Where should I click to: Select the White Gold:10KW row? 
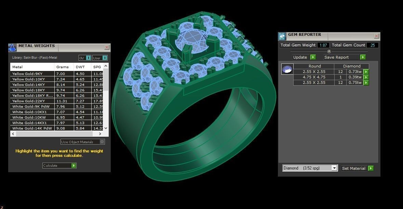tap(57, 117)
